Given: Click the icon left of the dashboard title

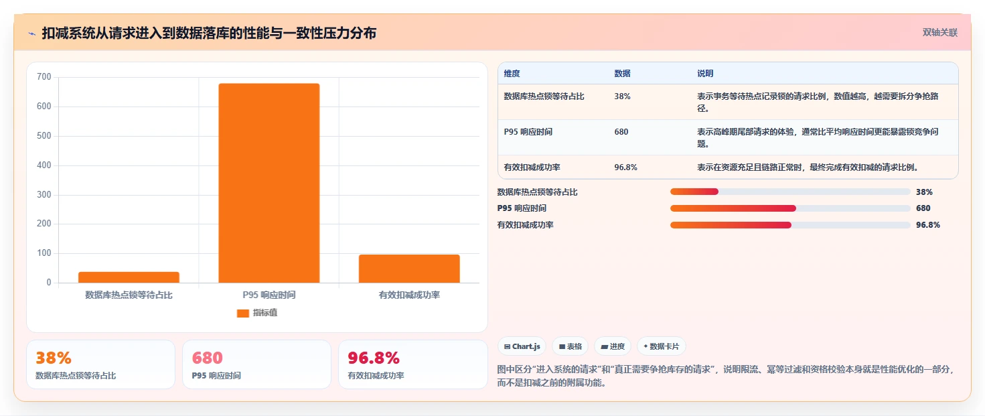Looking at the screenshot, I should pos(31,33).
